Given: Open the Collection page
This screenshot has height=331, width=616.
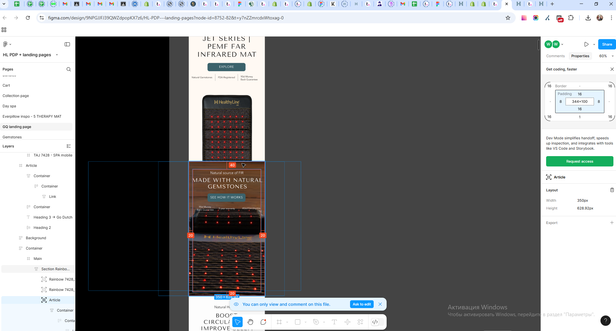Looking at the screenshot, I should point(37,96).
